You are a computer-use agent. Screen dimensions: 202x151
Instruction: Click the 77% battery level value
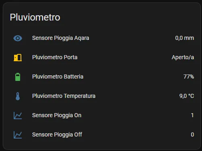click(189, 77)
